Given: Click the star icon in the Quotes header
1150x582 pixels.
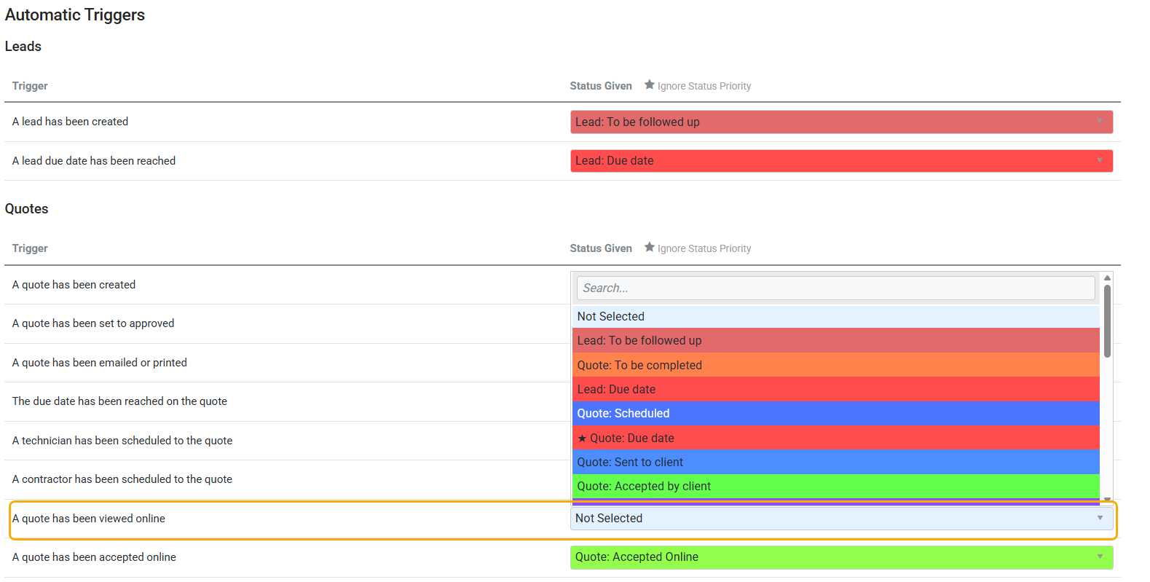Looking at the screenshot, I should coord(649,248).
